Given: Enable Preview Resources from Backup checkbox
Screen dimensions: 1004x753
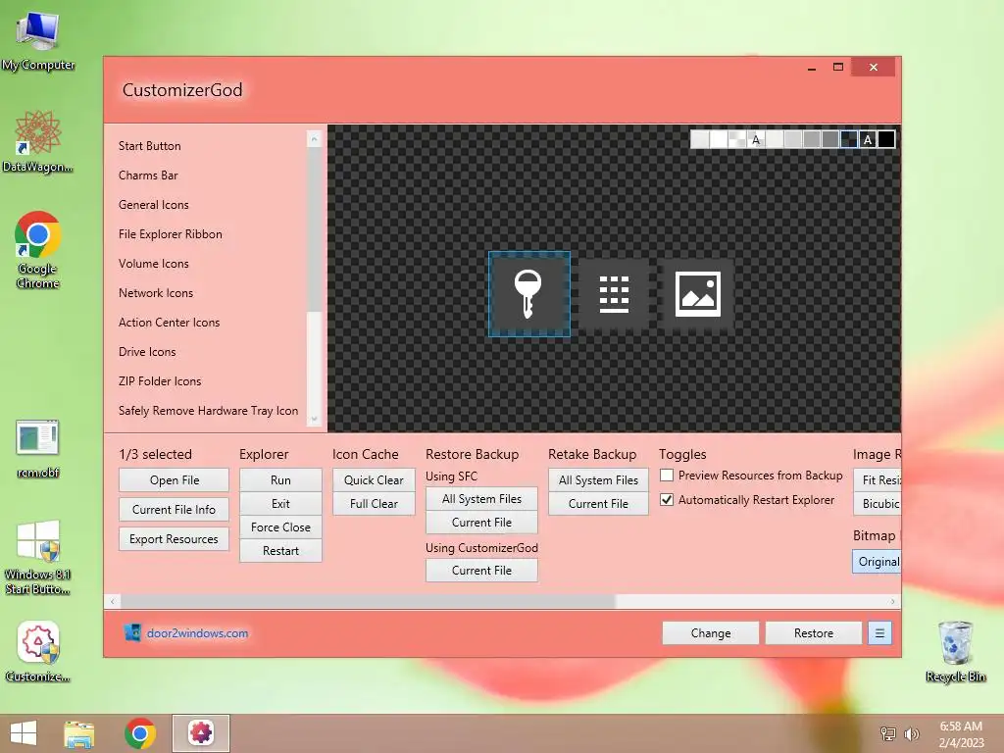Looking at the screenshot, I should point(667,476).
